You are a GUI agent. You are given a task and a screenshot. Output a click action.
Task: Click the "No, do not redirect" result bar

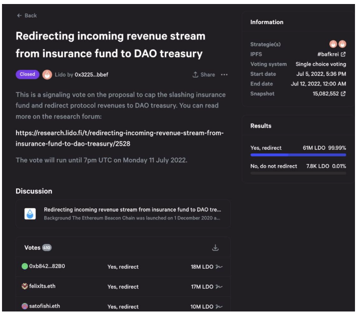[x=298, y=173]
